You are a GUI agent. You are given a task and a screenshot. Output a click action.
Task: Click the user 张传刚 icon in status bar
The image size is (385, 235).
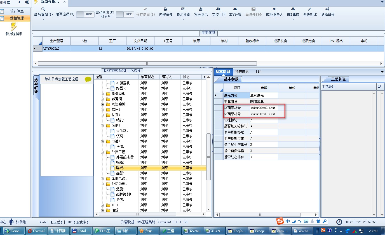(11, 222)
